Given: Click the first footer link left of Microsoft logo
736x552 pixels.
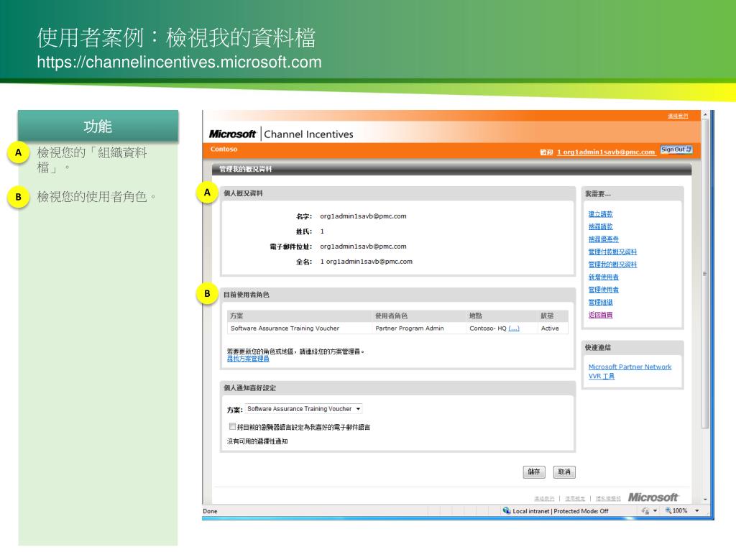Looking at the screenshot, I should pos(545,499).
